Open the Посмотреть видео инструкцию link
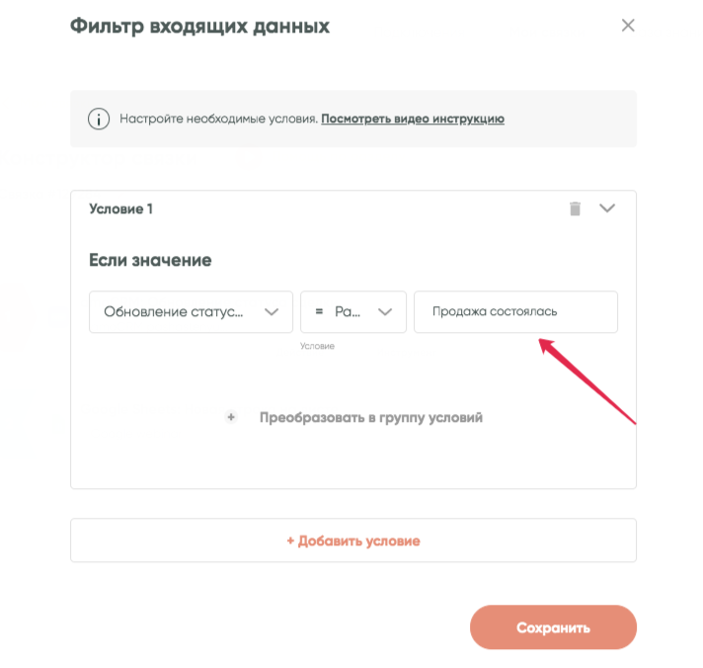 (x=413, y=120)
